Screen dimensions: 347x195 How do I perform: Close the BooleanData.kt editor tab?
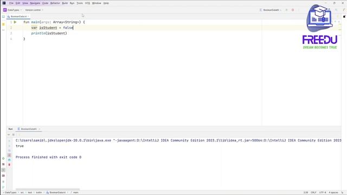coord(28,17)
